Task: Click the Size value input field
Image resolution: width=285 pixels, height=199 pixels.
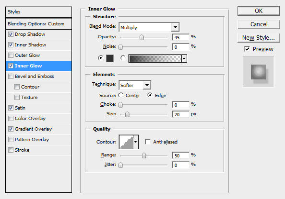Action: coord(180,114)
